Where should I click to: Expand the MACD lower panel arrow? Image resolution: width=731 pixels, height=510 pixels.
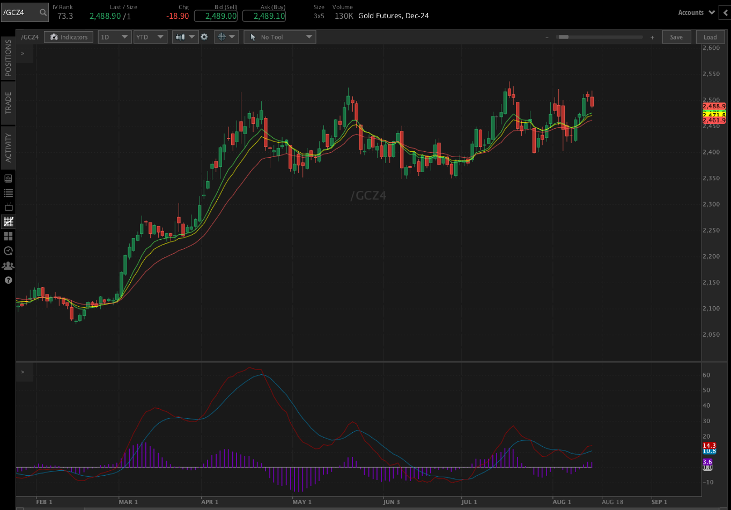pyautogui.click(x=23, y=372)
